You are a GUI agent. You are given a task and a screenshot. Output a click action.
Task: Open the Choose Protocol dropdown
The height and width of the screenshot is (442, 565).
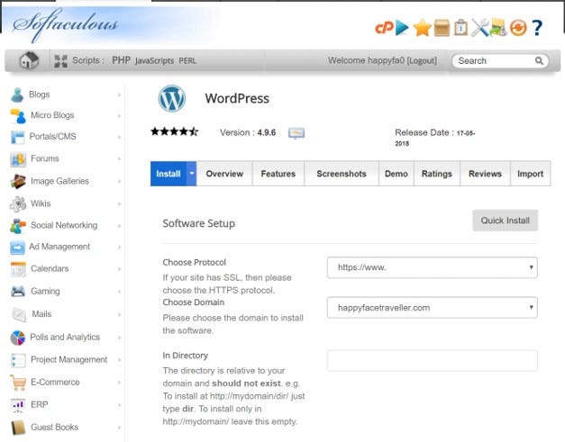[432, 267]
